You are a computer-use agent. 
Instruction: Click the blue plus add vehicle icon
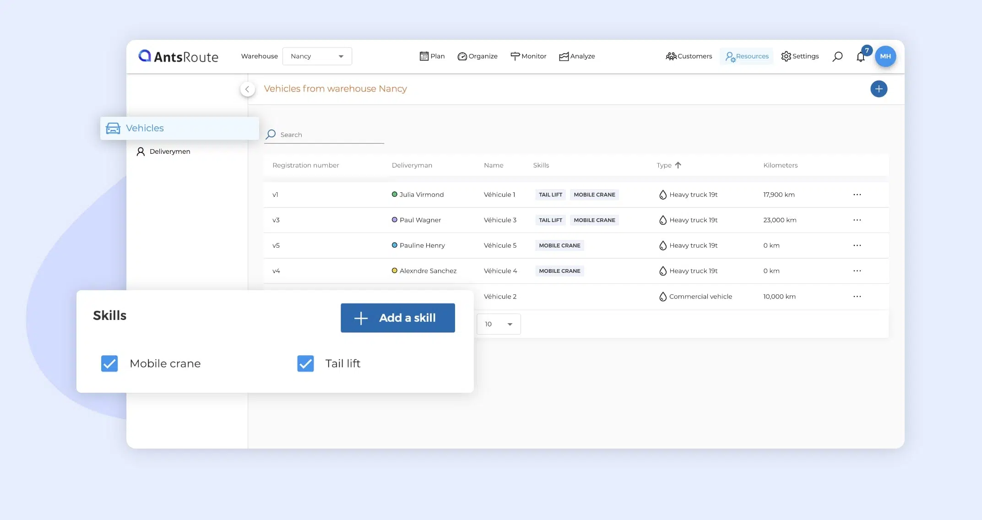click(x=878, y=89)
